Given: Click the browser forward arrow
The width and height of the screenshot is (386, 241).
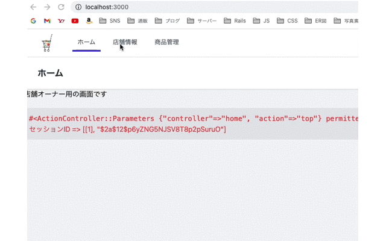Looking at the screenshot, I should tap(47, 7).
